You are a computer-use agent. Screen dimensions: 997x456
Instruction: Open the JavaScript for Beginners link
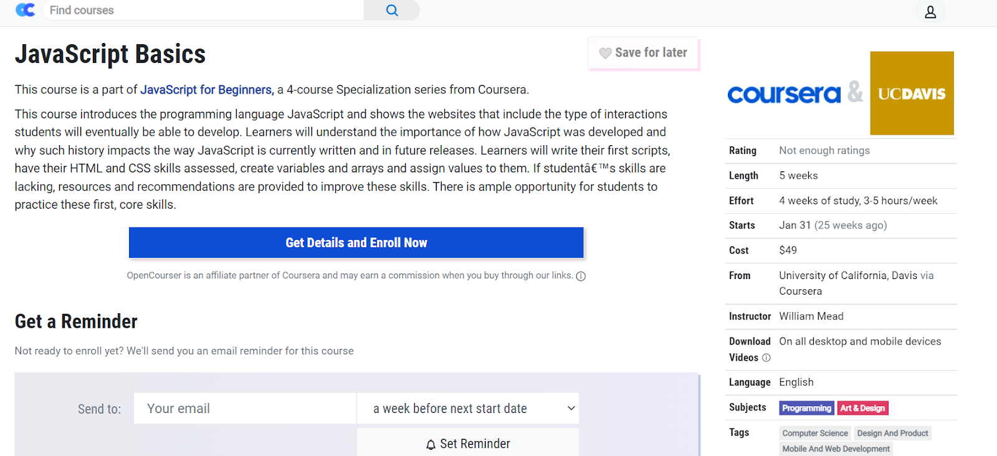[206, 90]
